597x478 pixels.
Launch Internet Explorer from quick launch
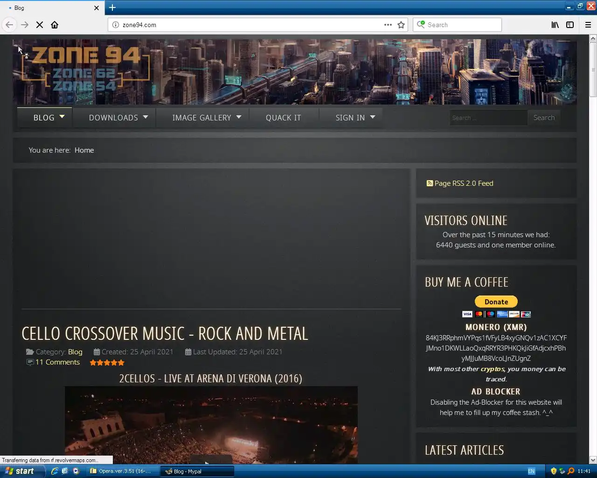[x=55, y=471]
